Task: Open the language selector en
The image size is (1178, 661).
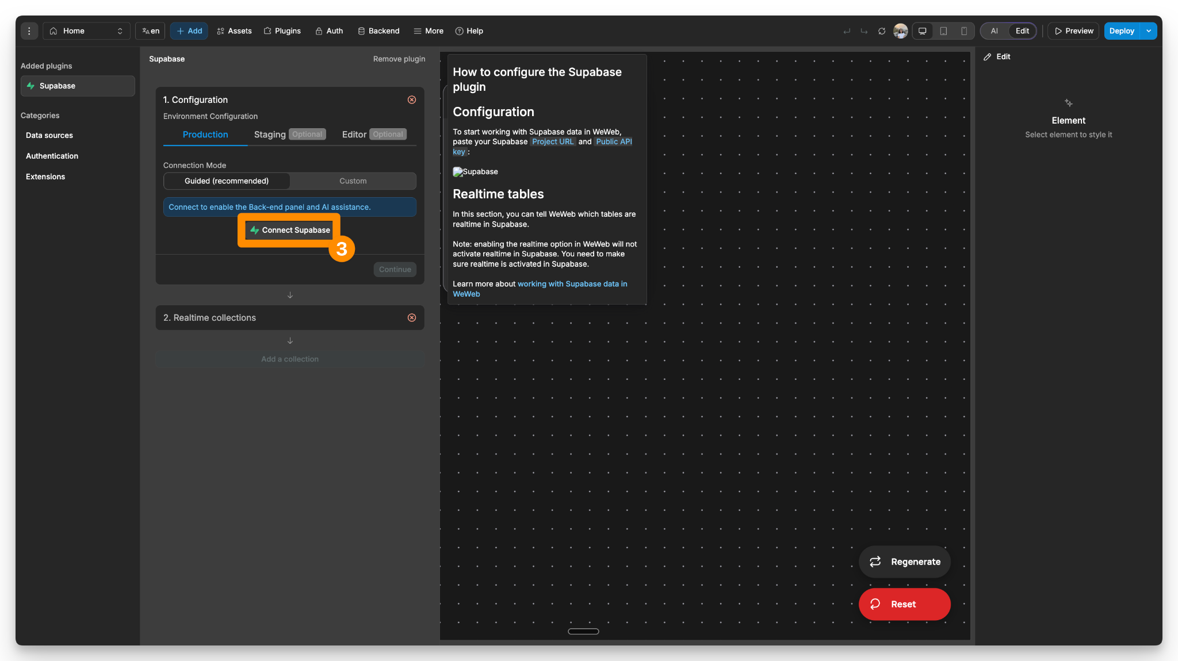Action: tap(151, 31)
